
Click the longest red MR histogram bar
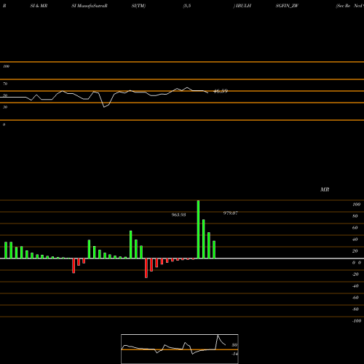(x=146, y=268)
